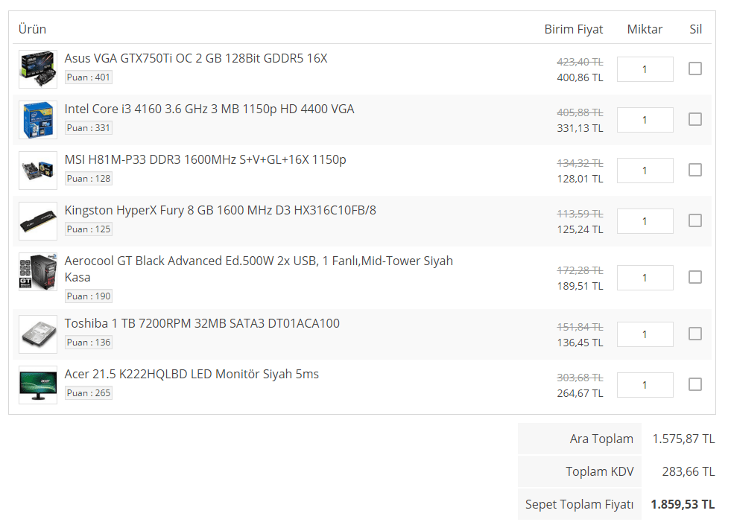Viewport: 731px width, 525px height.
Task: Open the Asus VGA GTX750Ti product link
Action: tap(195, 58)
